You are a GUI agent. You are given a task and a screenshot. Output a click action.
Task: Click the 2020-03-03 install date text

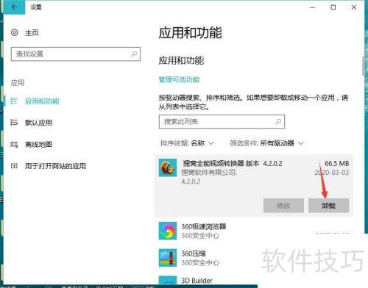(x=332, y=173)
